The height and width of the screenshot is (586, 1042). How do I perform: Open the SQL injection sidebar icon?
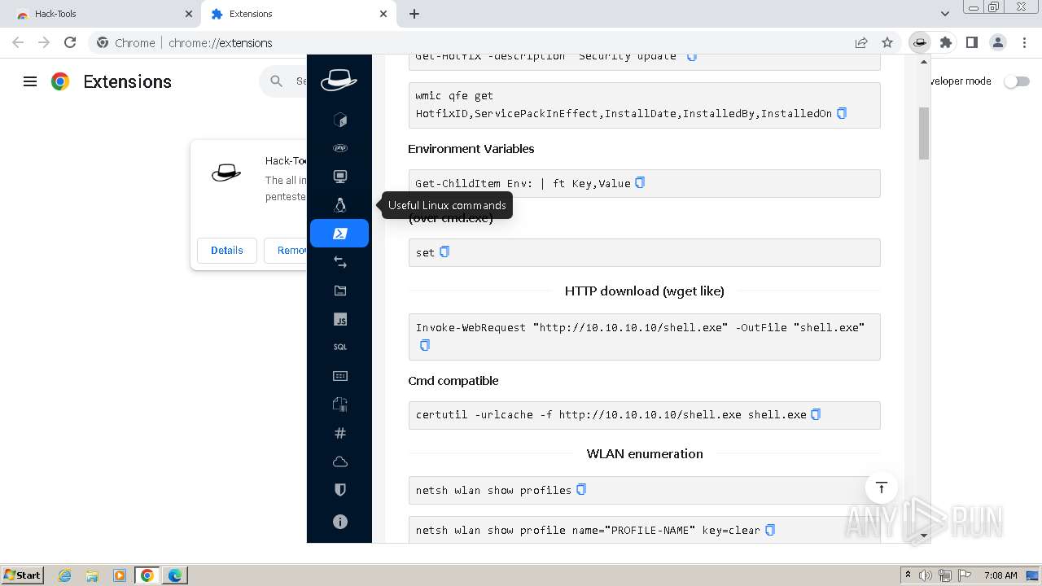pyautogui.click(x=340, y=348)
